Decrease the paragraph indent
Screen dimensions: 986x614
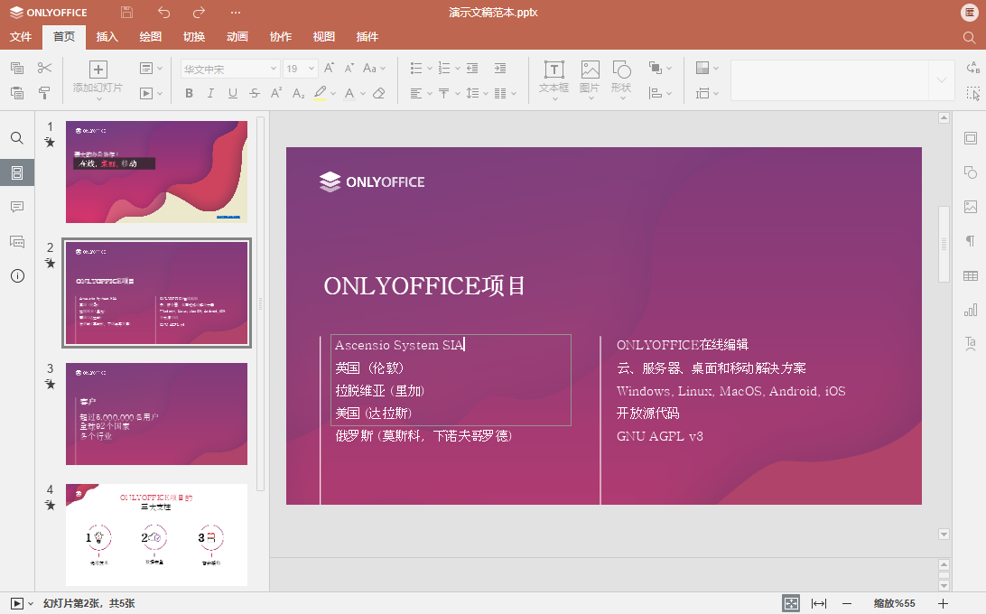(x=472, y=68)
